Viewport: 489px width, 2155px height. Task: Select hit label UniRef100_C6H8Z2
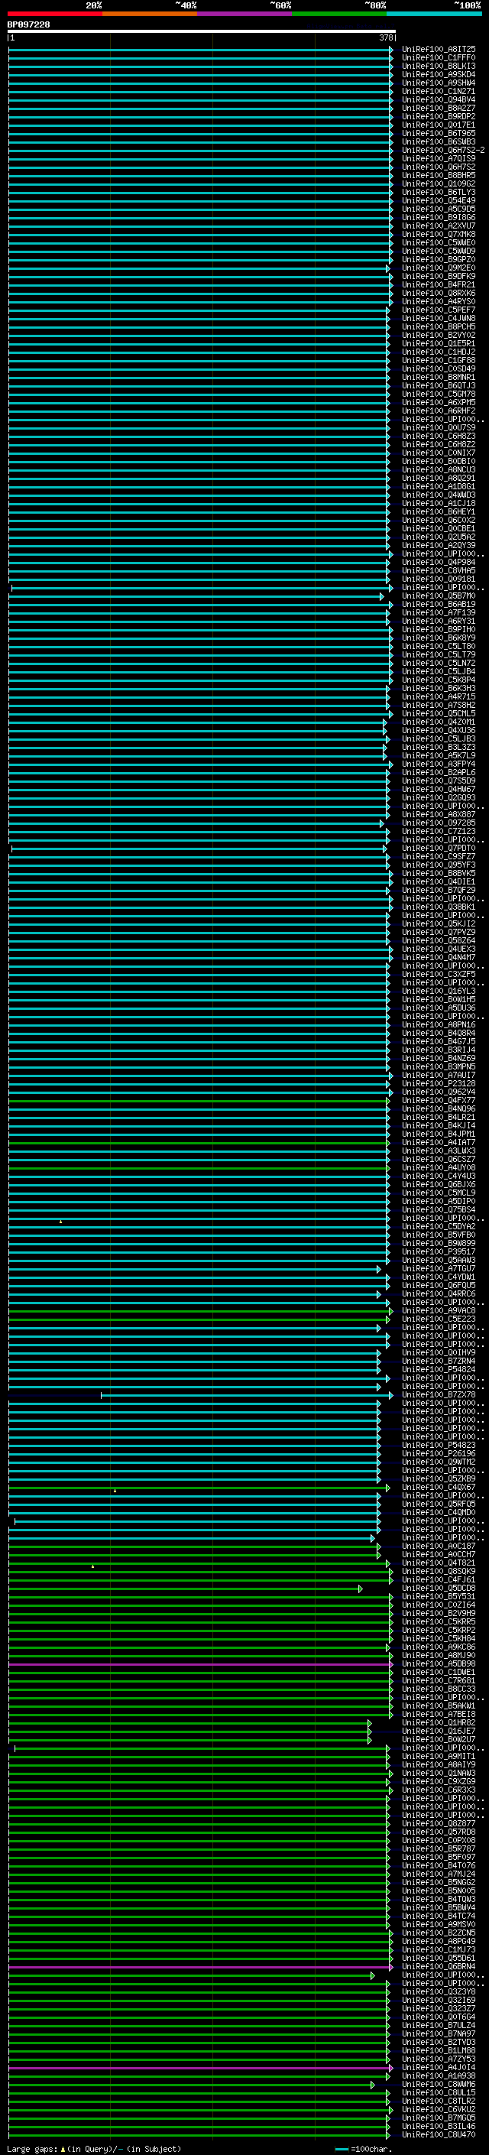[x=439, y=444]
